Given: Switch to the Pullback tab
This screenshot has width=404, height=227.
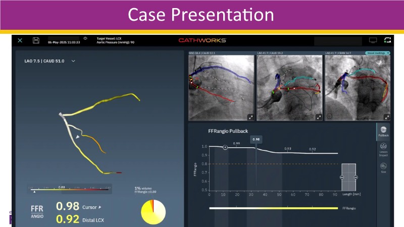Looking at the screenshot, I should tap(383, 132).
